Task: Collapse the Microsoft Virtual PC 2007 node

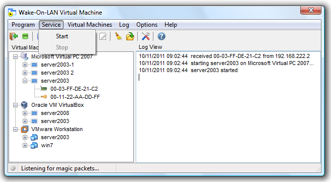Action: click(16, 56)
